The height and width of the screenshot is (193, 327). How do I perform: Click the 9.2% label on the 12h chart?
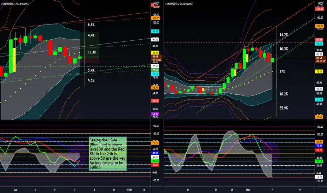(x=91, y=81)
